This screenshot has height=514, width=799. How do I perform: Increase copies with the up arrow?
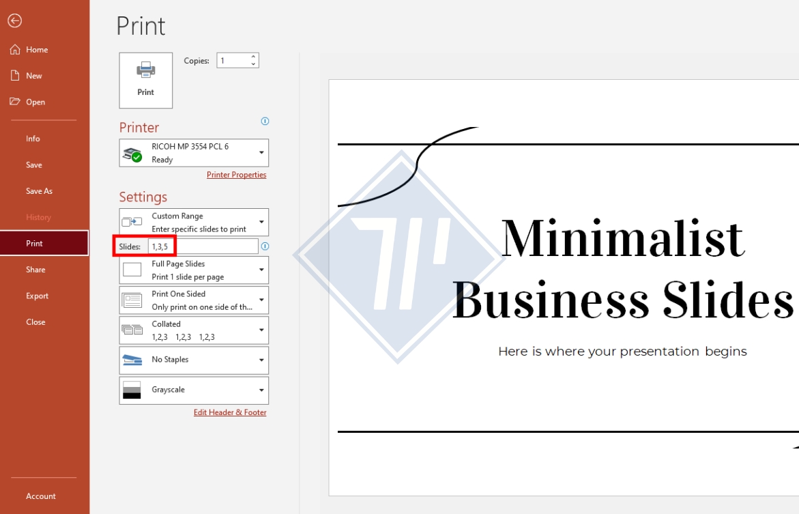(254, 57)
